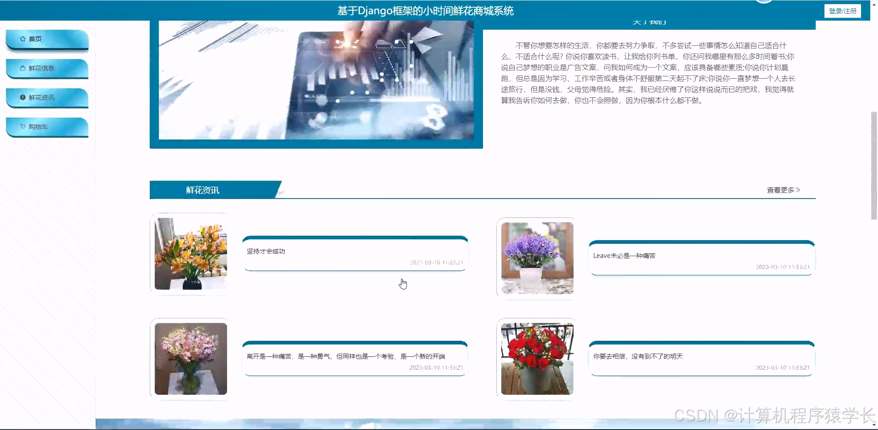The height and width of the screenshot is (430, 878).
Task: Open the news card 坚持才会成功
Action: [x=355, y=253]
